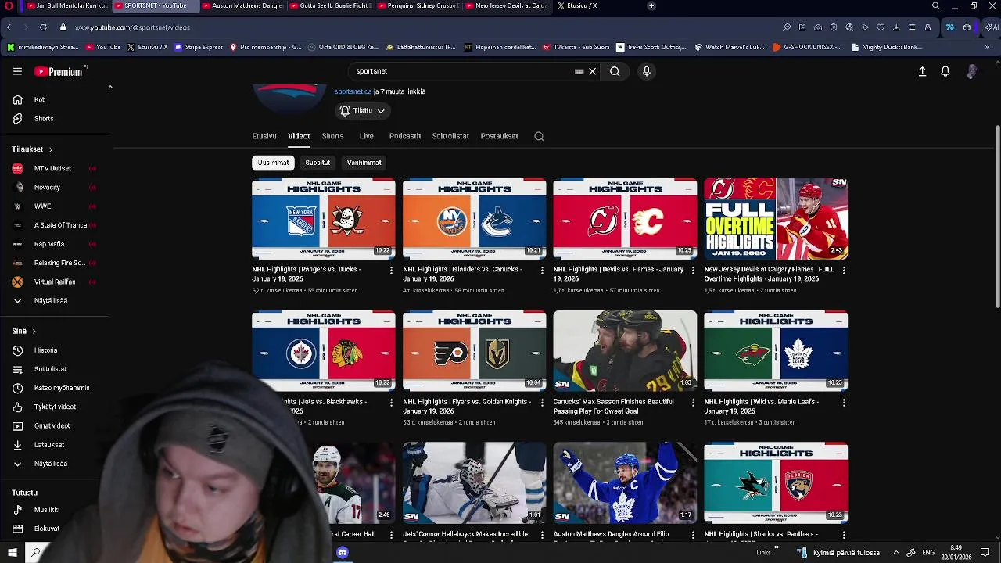Open the notifications bell
Viewport: 1001px width, 563px height.
(945, 71)
